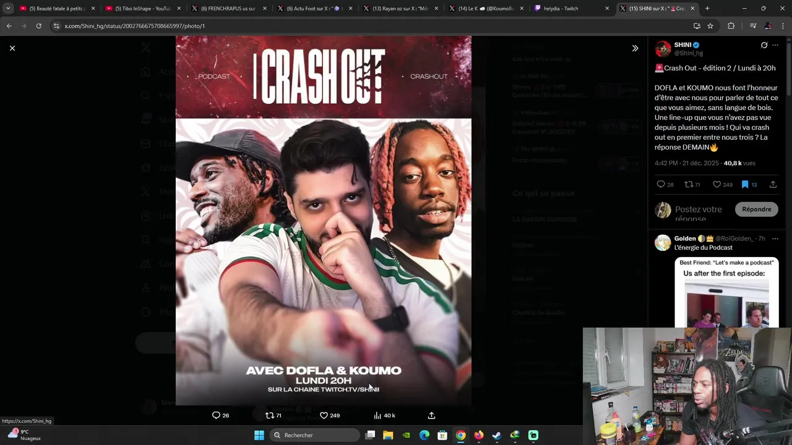The width and height of the screenshot is (792, 445).
Task: Open the Chrome three-dot menu
Action: point(783,26)
